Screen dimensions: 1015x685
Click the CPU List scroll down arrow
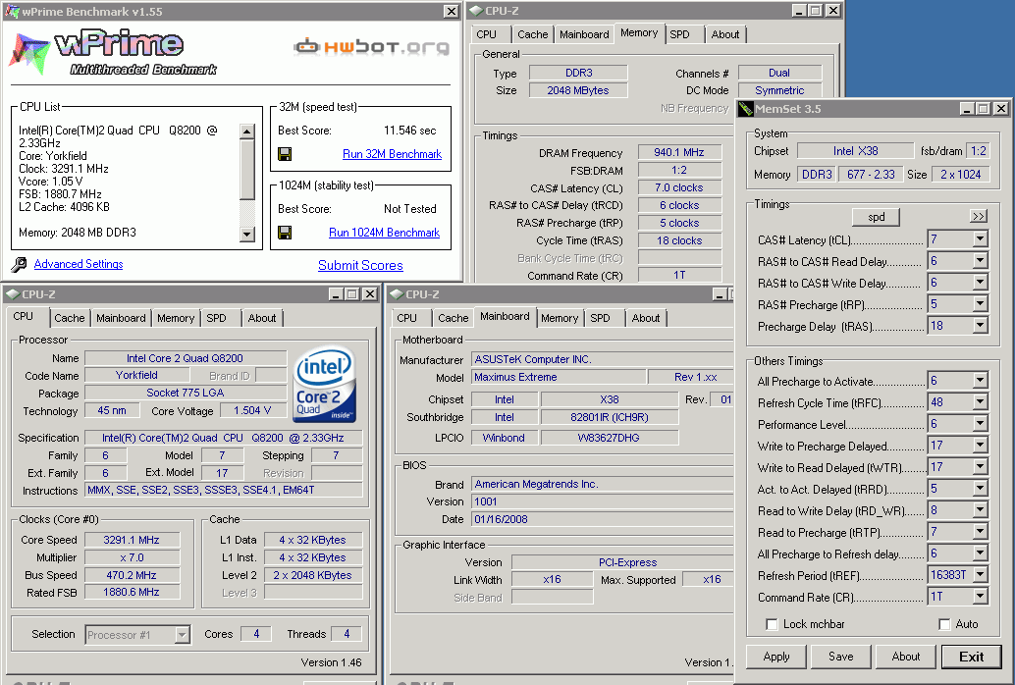[246, 235]
